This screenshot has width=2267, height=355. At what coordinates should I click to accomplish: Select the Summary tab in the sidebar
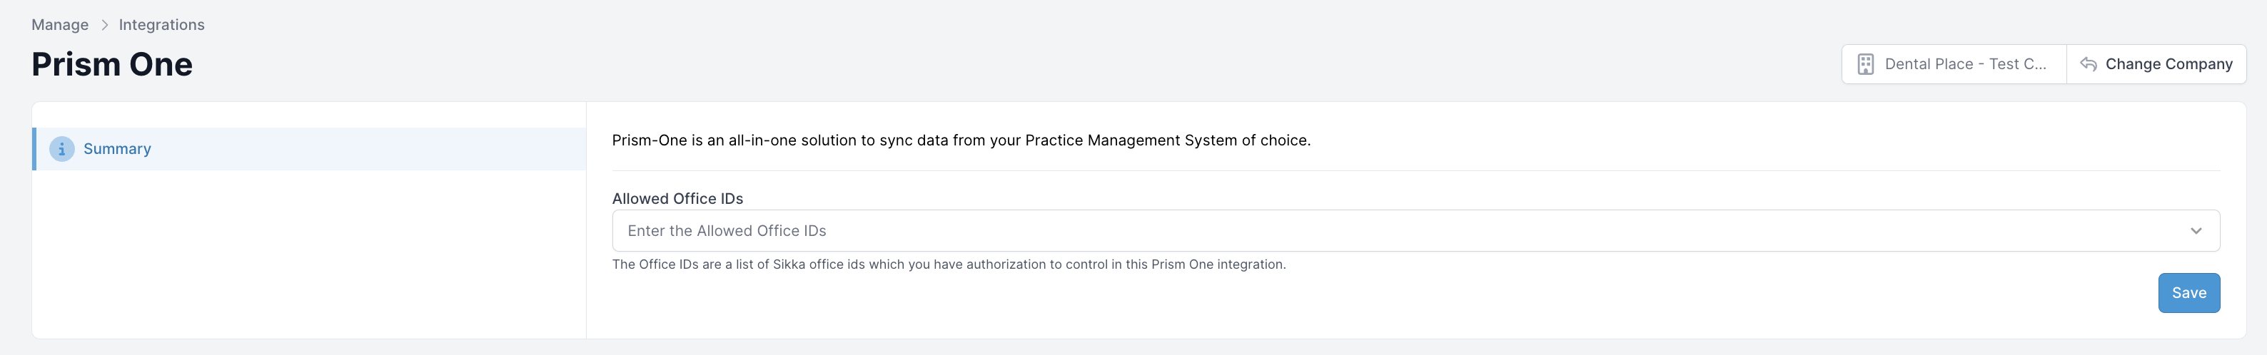pyautogui.click(x=309, y=148)
